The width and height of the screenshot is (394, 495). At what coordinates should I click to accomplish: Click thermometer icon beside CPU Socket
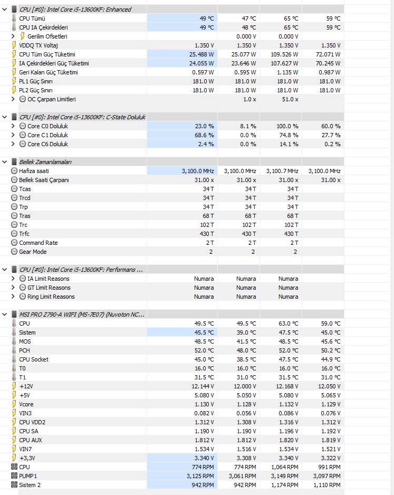pos(14,359)
